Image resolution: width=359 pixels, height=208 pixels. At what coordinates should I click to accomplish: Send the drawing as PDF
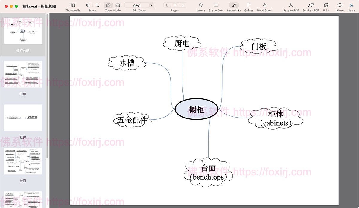(x=311, y=5)
